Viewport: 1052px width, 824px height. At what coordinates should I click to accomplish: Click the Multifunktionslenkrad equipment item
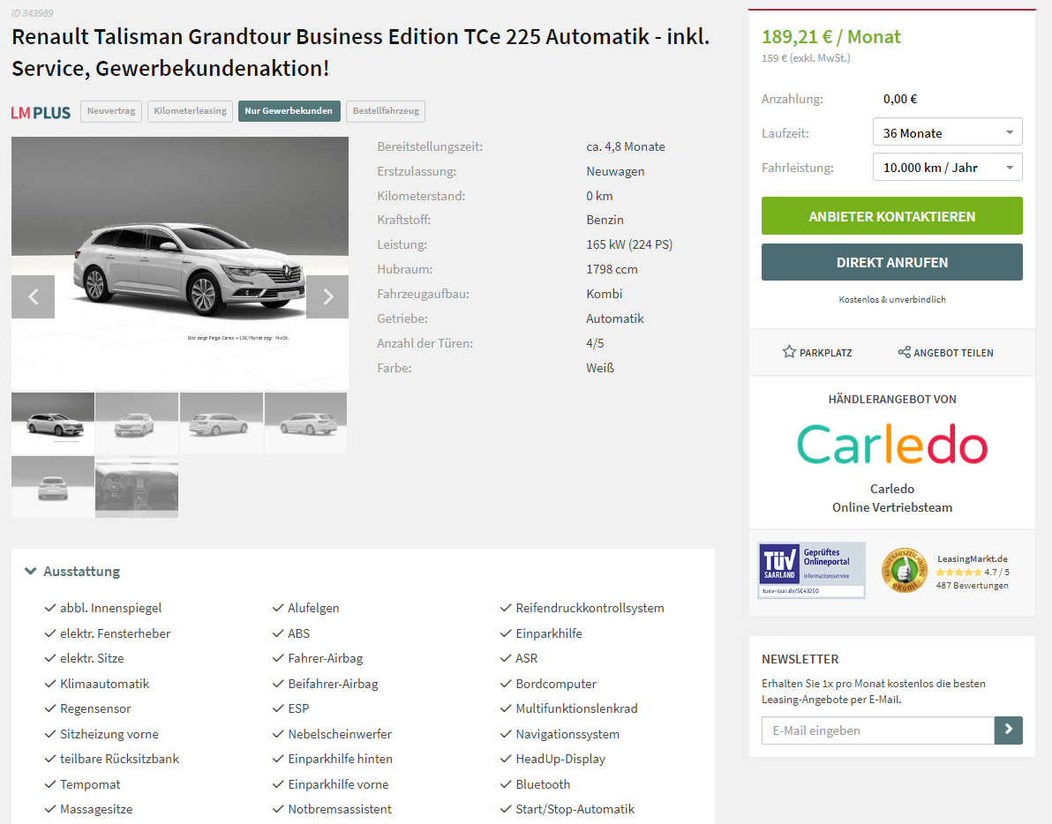coord(576,708)
